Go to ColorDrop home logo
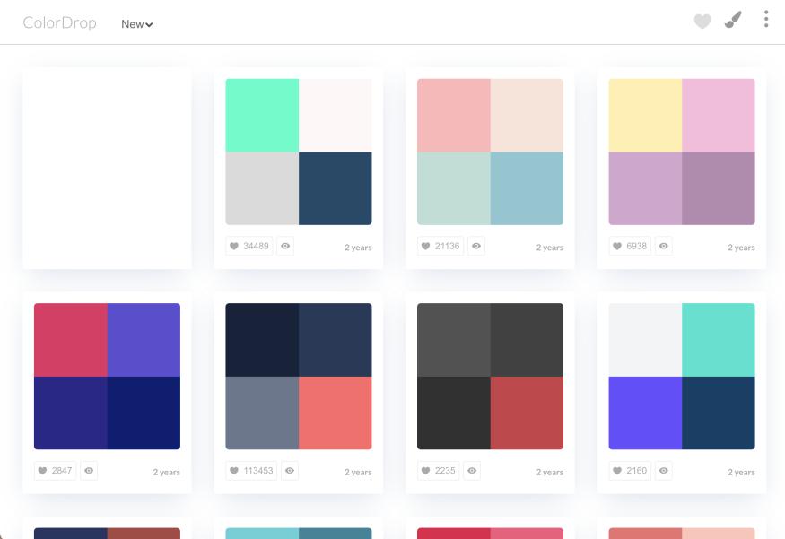The height and width of the screenshot is (539, 785). pos(59,23)
